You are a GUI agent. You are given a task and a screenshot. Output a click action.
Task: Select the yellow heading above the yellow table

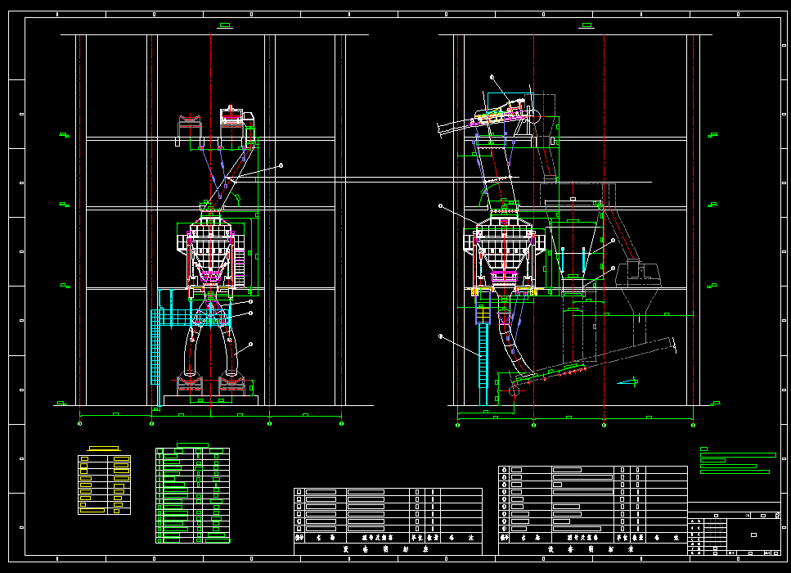click(x=104, y=449)
